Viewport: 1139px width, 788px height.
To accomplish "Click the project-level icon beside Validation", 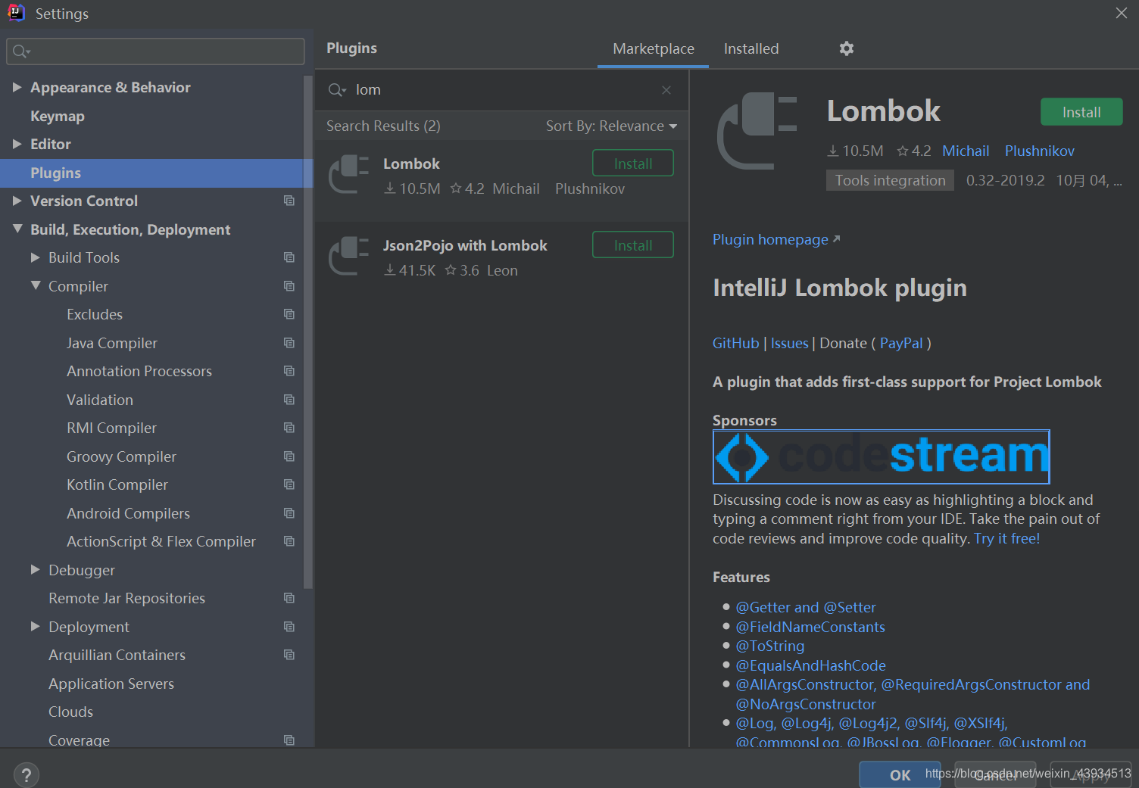I will click(x=289, y=400).
